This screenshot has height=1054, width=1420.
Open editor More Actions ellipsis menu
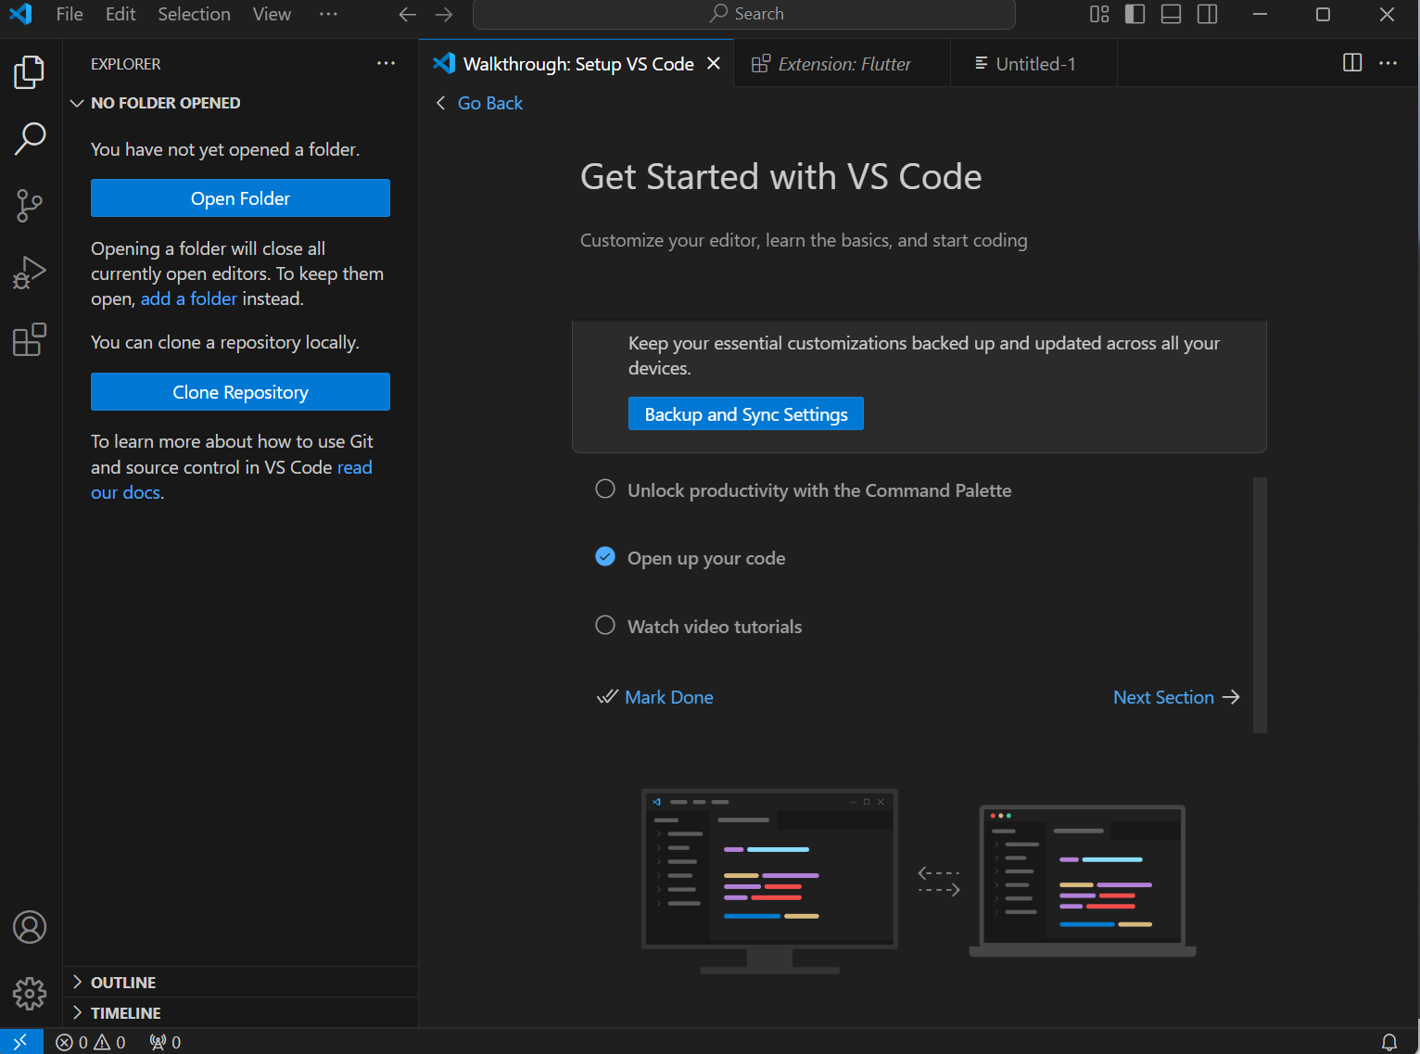[1388, 63]
